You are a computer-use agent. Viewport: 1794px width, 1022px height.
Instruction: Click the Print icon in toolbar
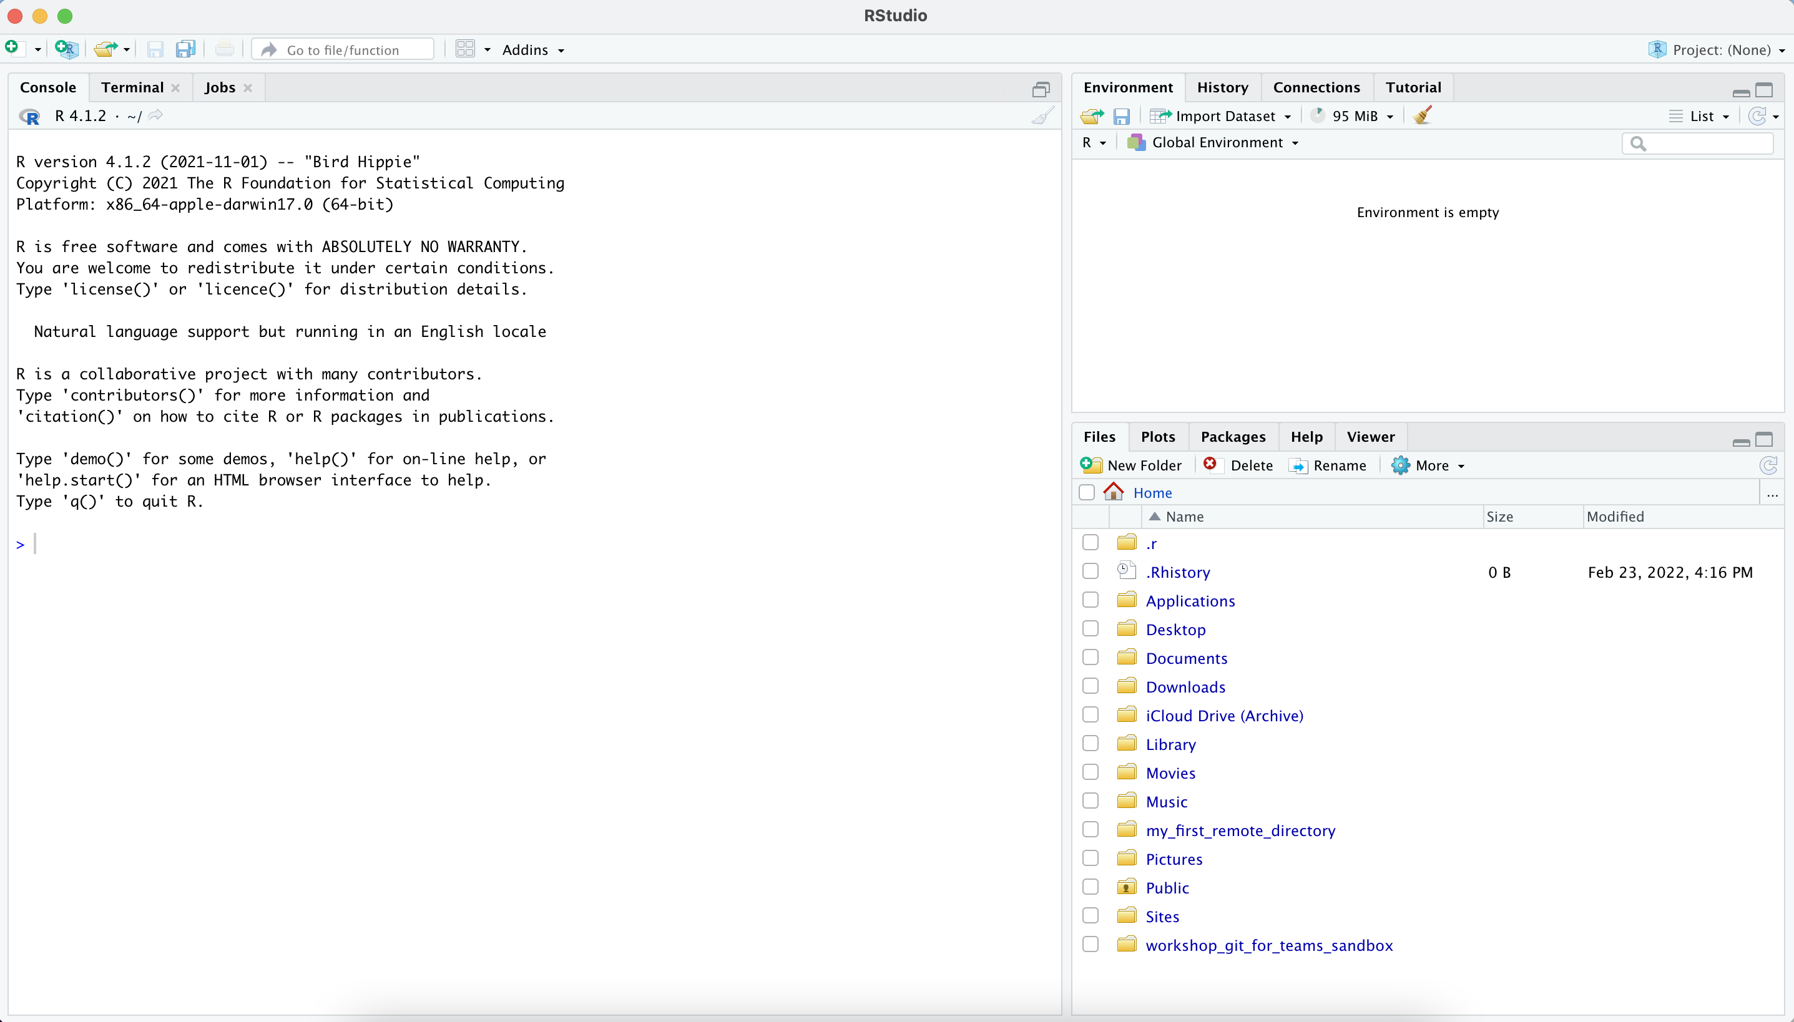(x=225, y=49)
